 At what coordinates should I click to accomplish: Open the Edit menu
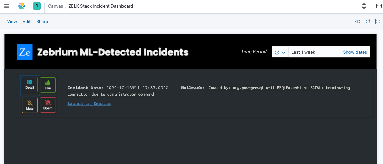27,21
